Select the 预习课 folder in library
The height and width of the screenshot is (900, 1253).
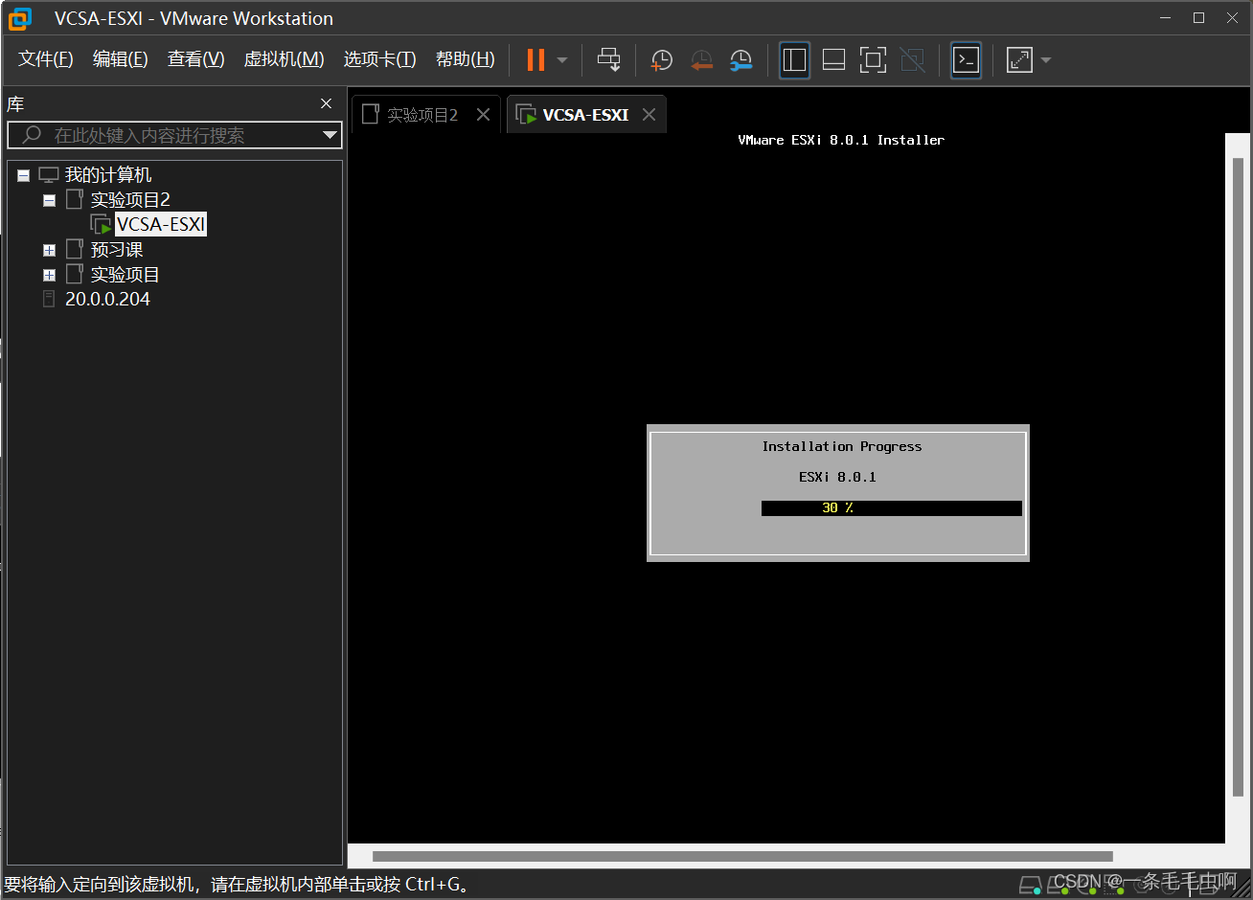coord(117,250)
